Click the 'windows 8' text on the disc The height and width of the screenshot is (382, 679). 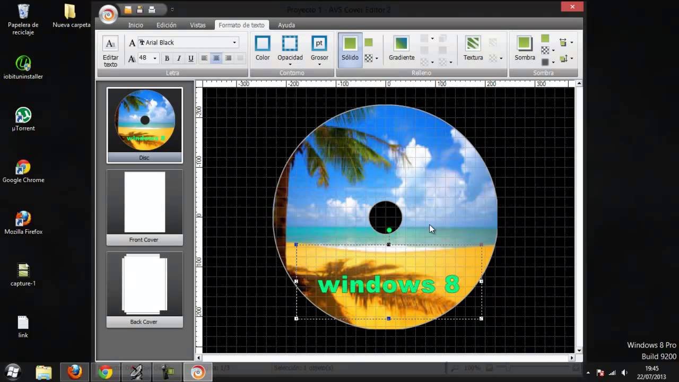(388, 285)
